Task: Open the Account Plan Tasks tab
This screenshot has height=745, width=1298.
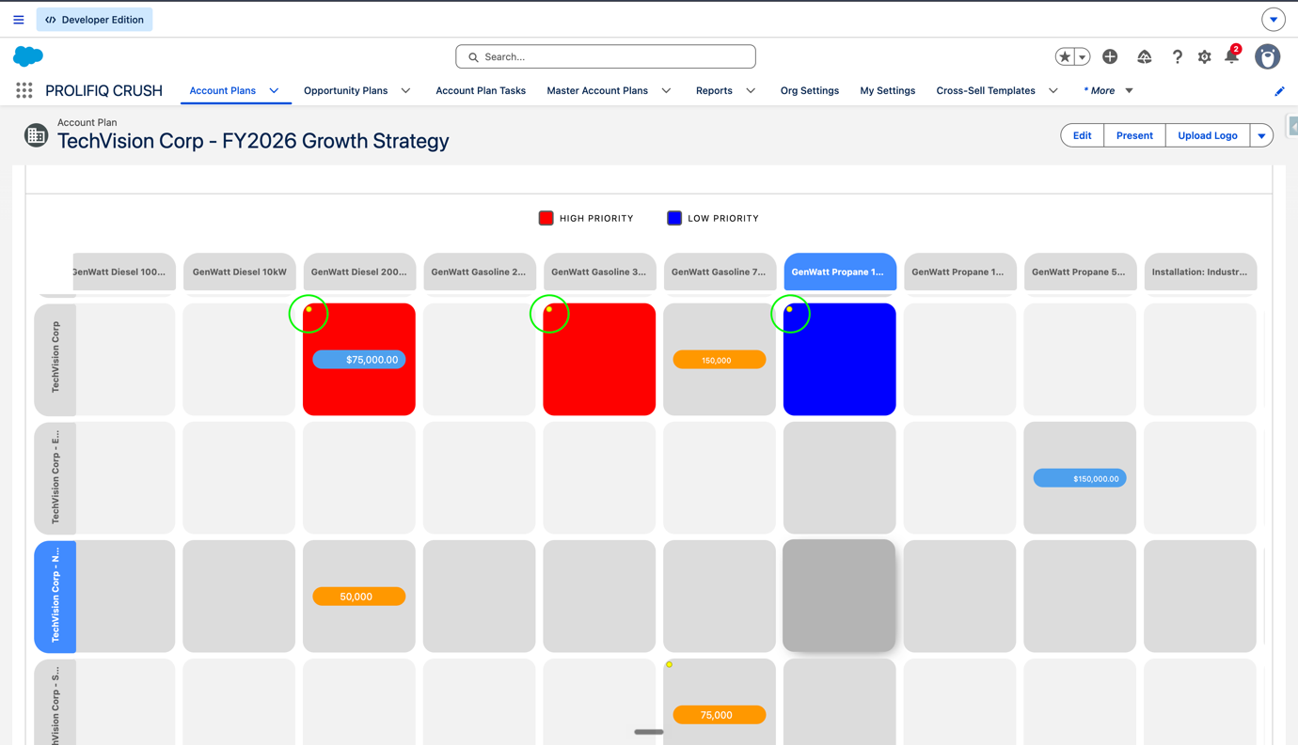Action: pos(481,91)
